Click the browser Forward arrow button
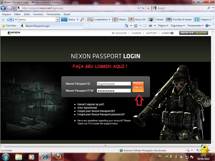The image size is (215, 161). 9,8
